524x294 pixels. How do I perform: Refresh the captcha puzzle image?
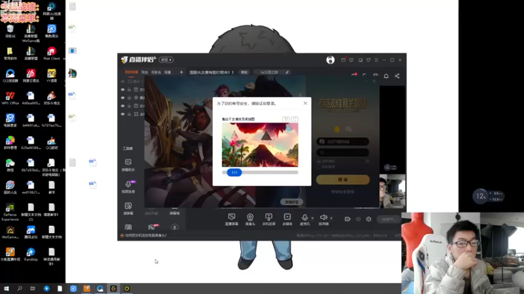[x=294, y=119]
